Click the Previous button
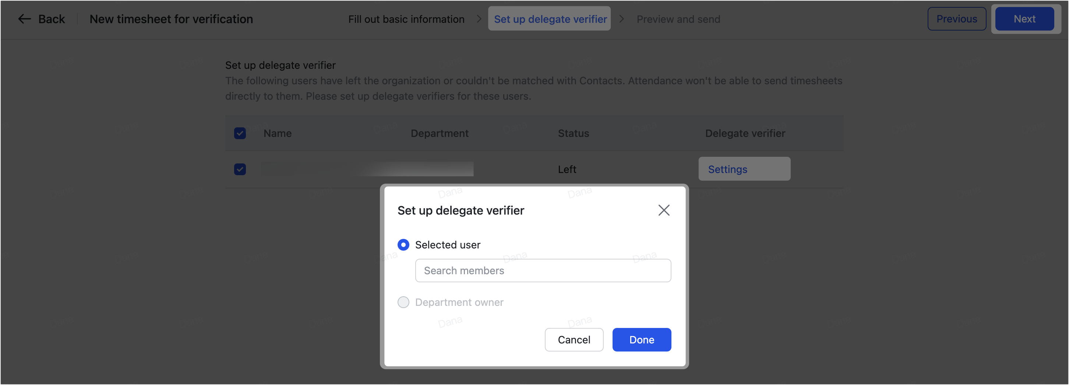Image resolution: width=1069 pixels, height=385 pixels. pyautogui.click(x=956, y=19)
